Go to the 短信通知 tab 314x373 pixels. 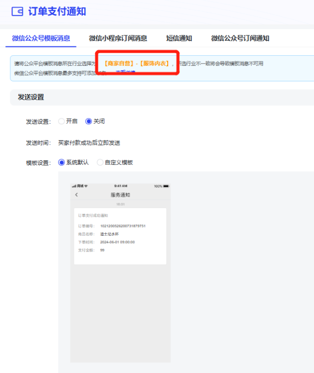[179, 38]
